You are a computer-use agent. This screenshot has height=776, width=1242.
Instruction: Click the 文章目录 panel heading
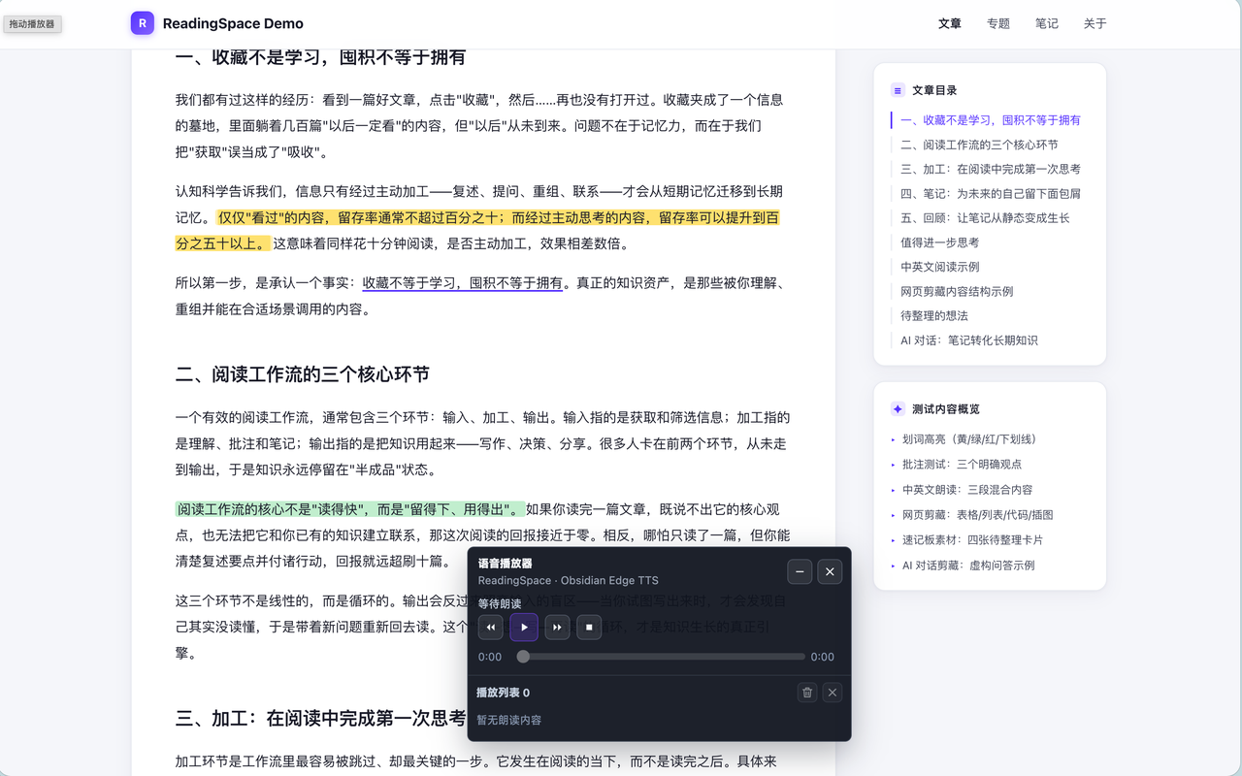click(x=934, y=90)
